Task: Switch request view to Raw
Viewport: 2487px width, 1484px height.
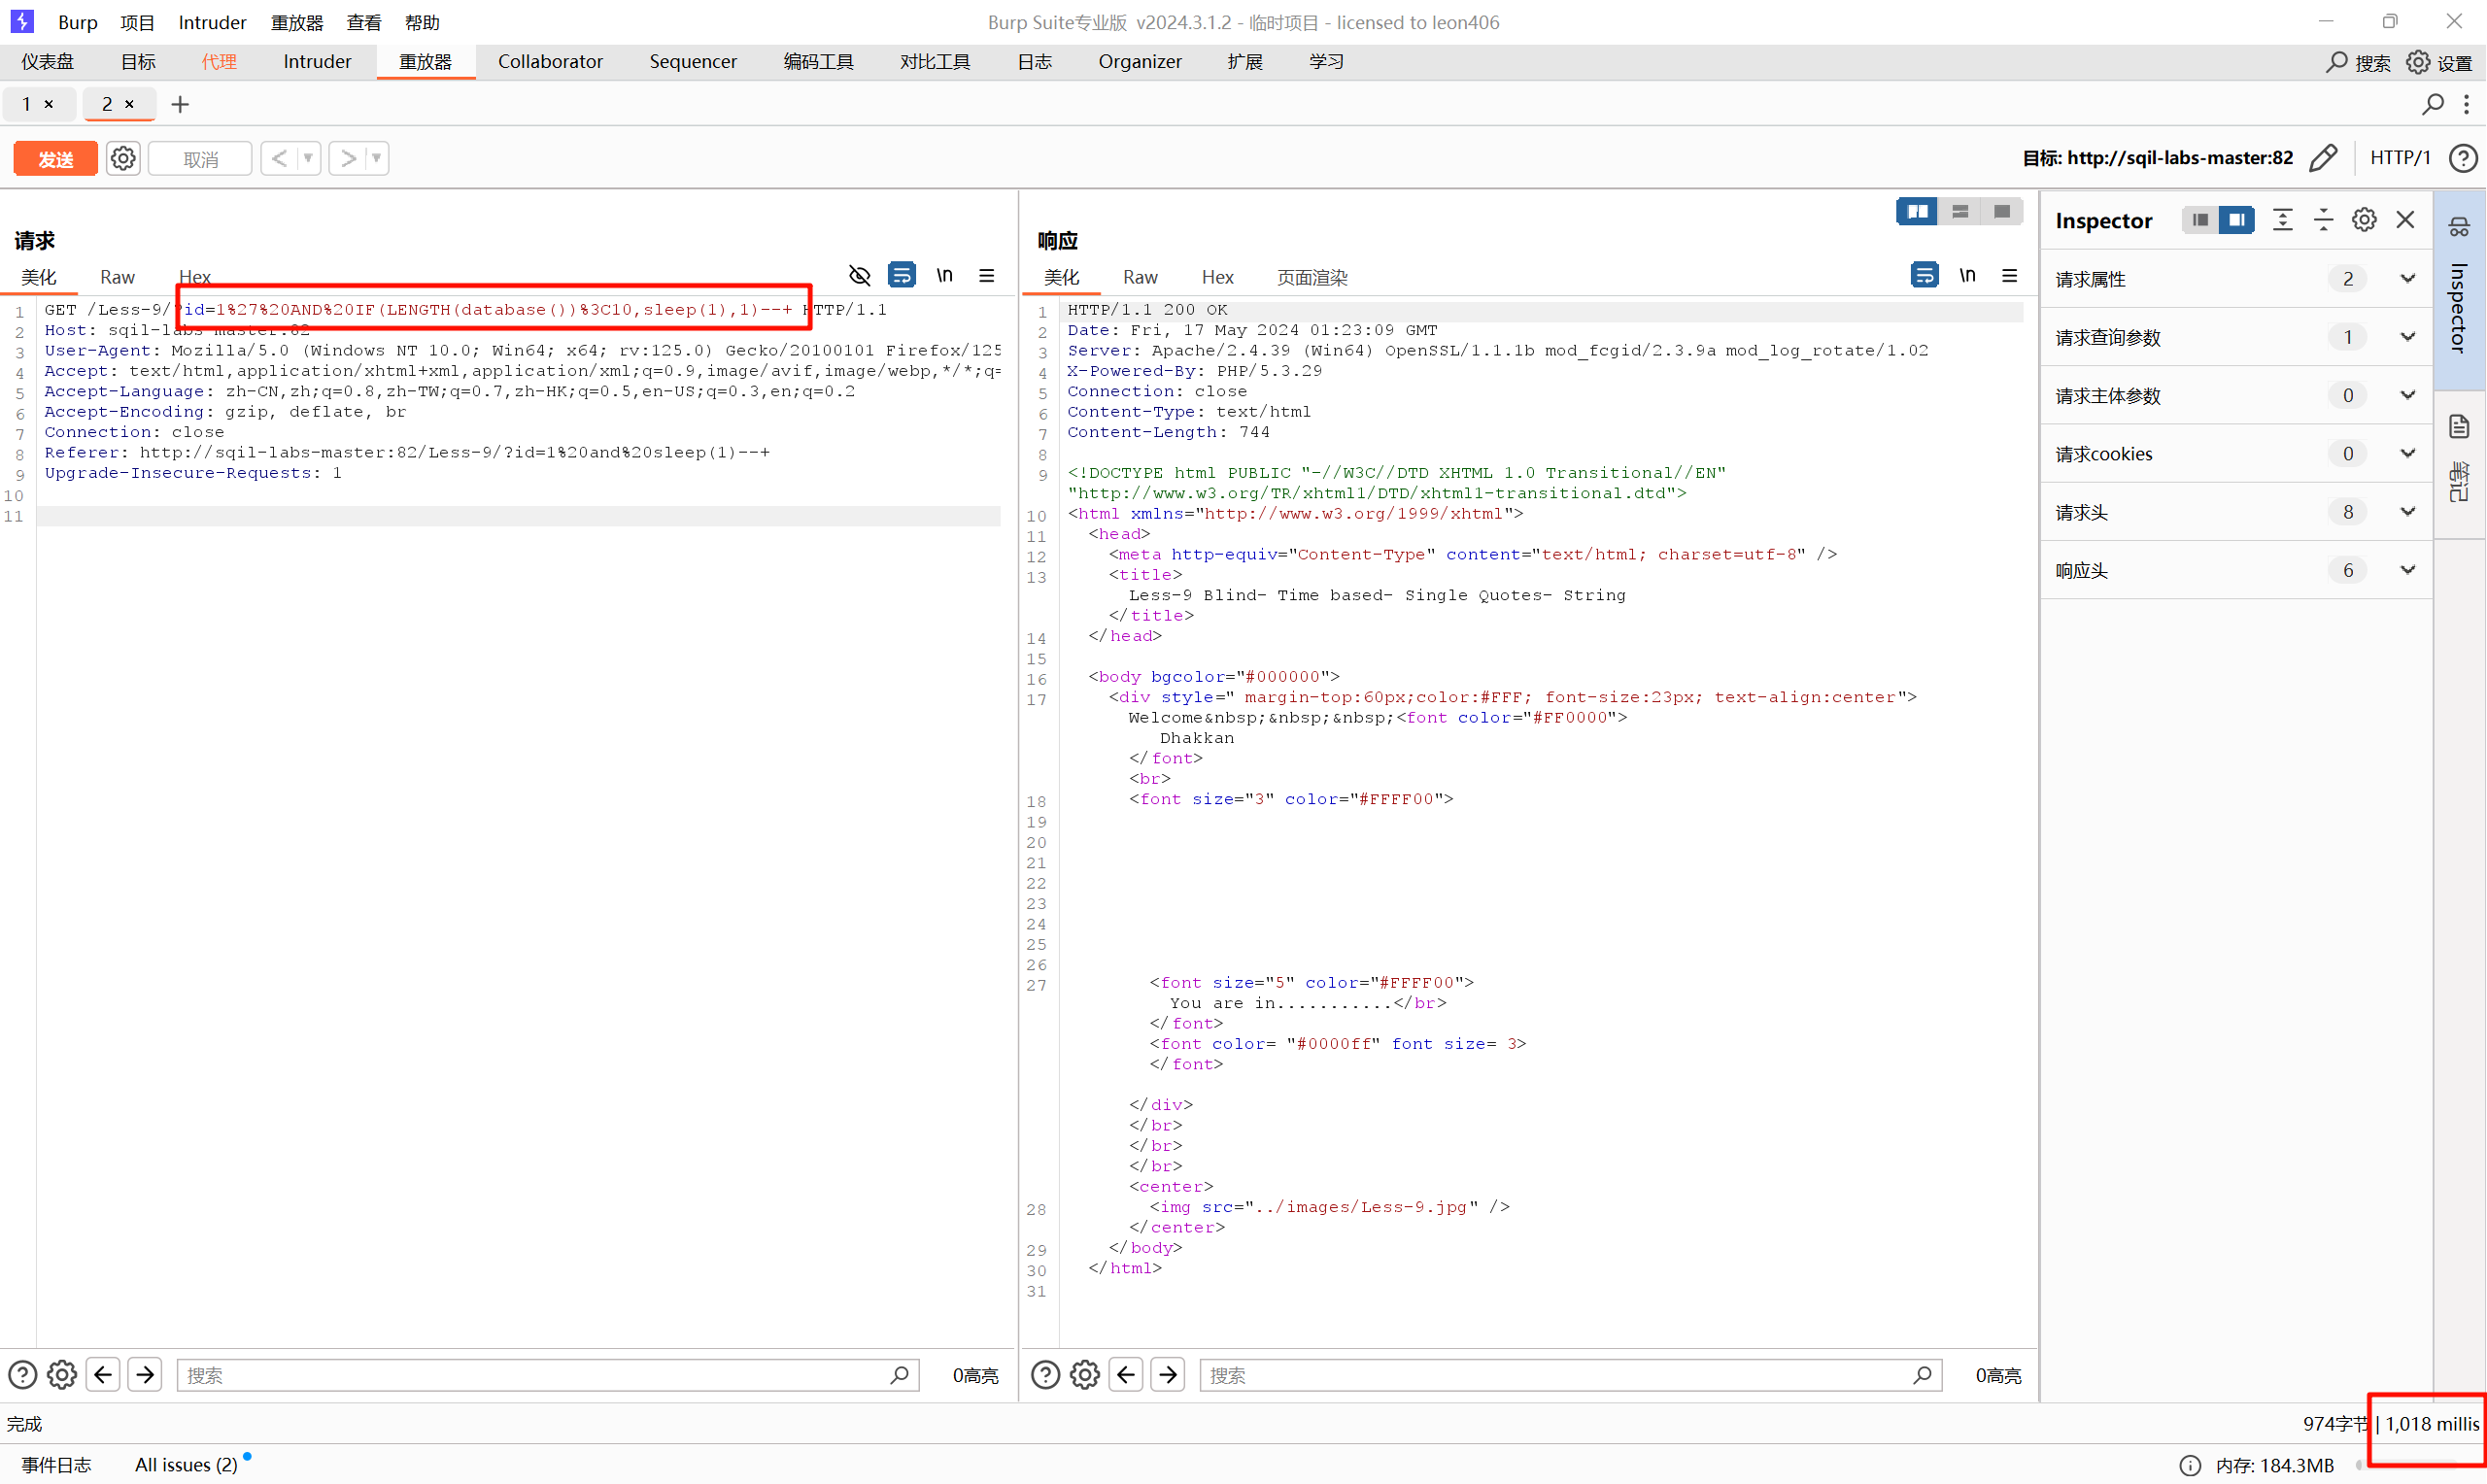Action: point(117,277)
